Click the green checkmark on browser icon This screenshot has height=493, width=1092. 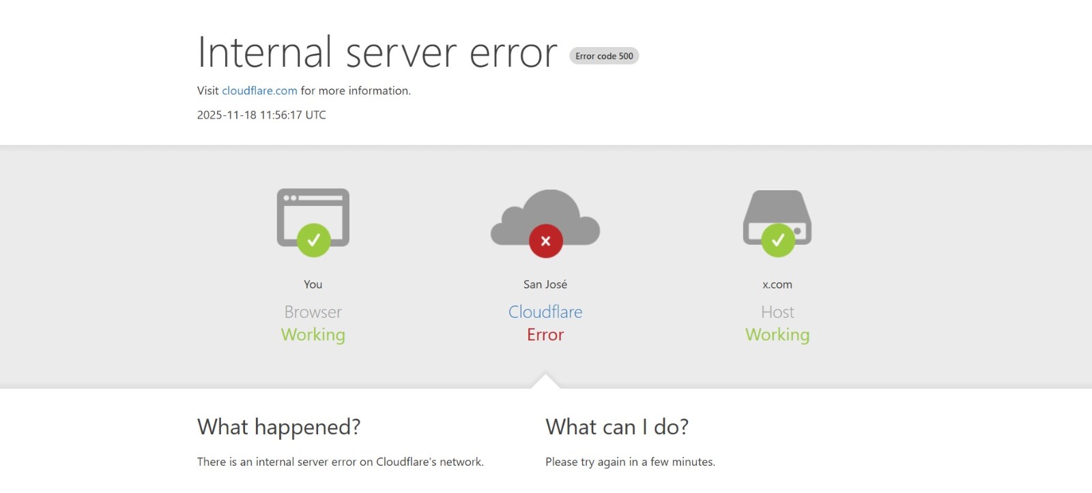coord(313,240)
